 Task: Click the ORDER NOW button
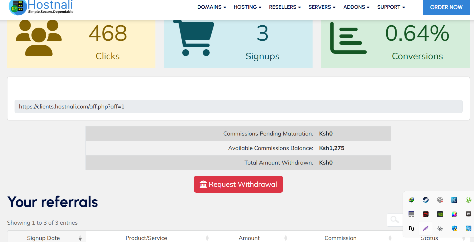tap(446, 7)
